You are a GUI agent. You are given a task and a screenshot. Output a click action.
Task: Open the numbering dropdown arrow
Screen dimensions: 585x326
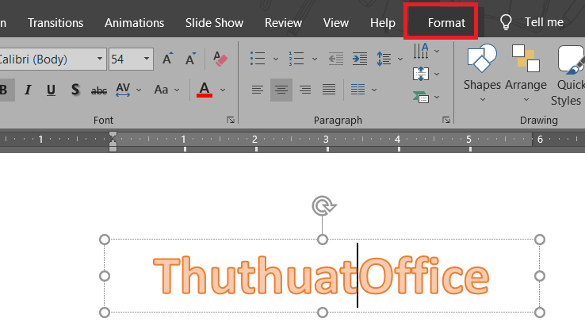click(315, 59)
